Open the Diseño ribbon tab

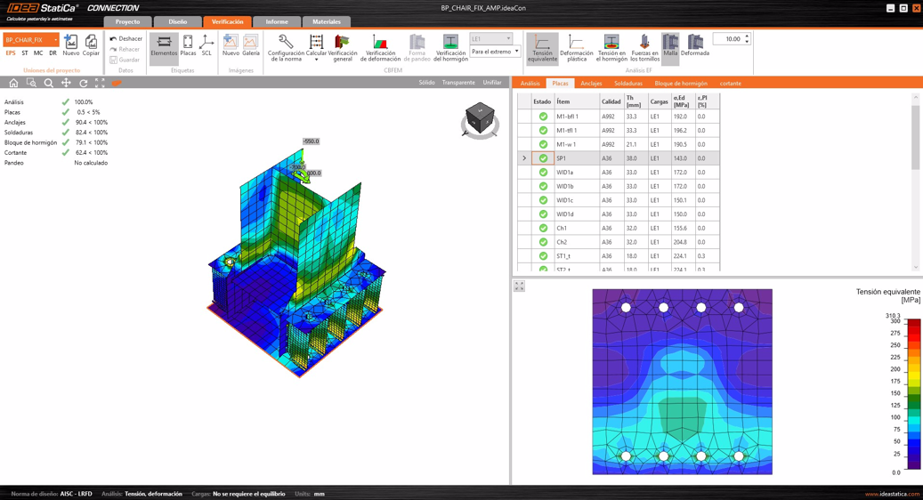pos(178,21)
